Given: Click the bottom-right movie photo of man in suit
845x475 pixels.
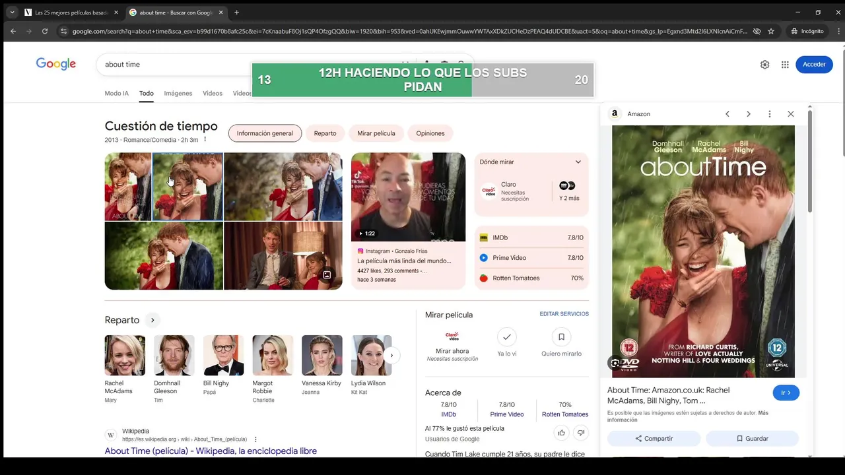Looking at the screenshot, I should tap(283, 256).
